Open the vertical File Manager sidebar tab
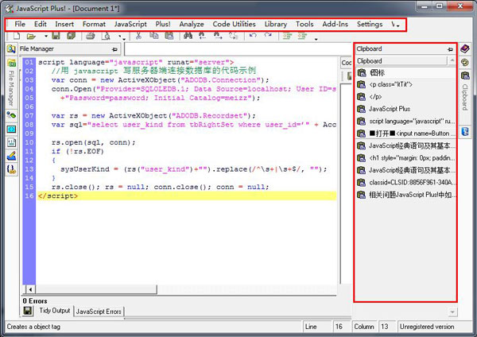Image resolution: width=477 pixels, height=337 pixels. [x=11, y=88]
